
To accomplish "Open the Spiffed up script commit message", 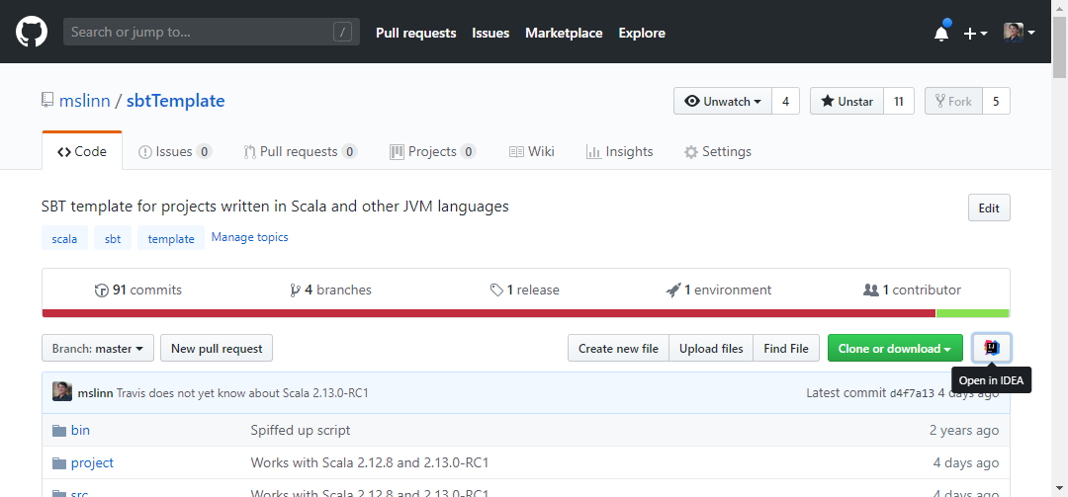I will point(301,430).
